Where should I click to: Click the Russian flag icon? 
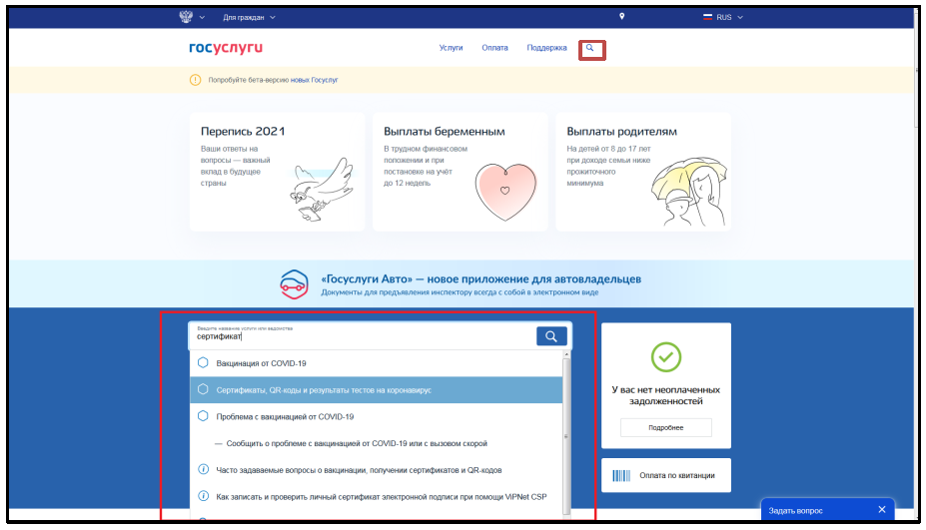coord(707,17)
